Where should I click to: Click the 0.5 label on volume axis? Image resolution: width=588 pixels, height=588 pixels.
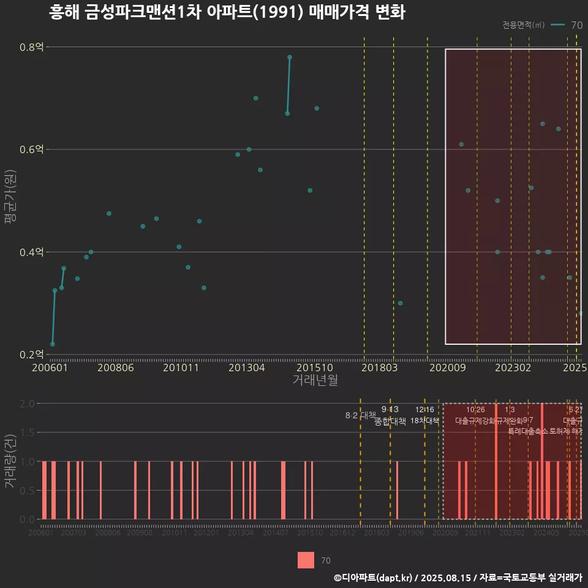click(27, 491)
